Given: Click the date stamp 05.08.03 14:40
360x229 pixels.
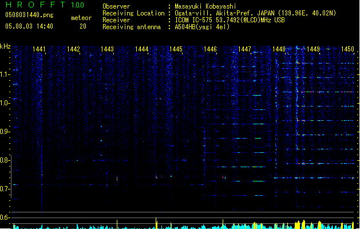Looking at the screenshot, I should [x=29, y=26].
